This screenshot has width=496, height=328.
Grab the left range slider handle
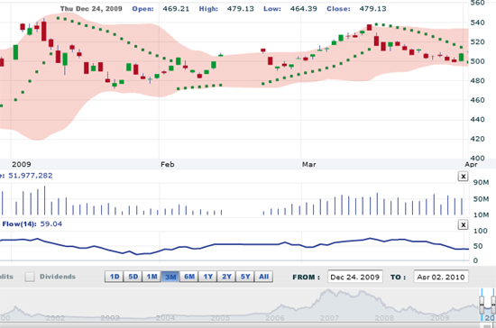pyautogui.click(x=482, y=305)
